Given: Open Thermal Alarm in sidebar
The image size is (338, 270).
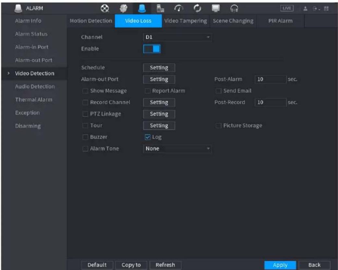Looking at the screenshot, I should [34, 100].
